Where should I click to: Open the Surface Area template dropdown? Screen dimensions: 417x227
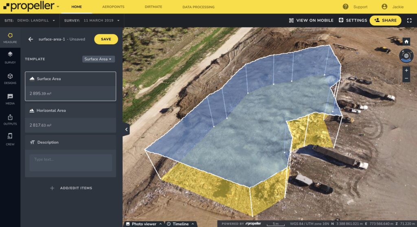pos(98,59)
